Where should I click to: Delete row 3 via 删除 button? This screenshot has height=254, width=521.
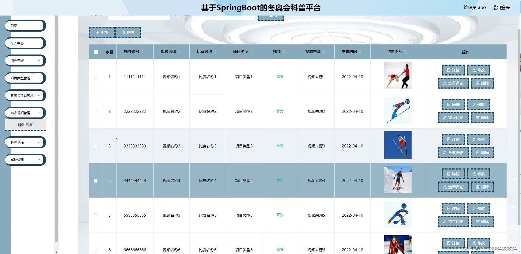[x=482, y=152]
